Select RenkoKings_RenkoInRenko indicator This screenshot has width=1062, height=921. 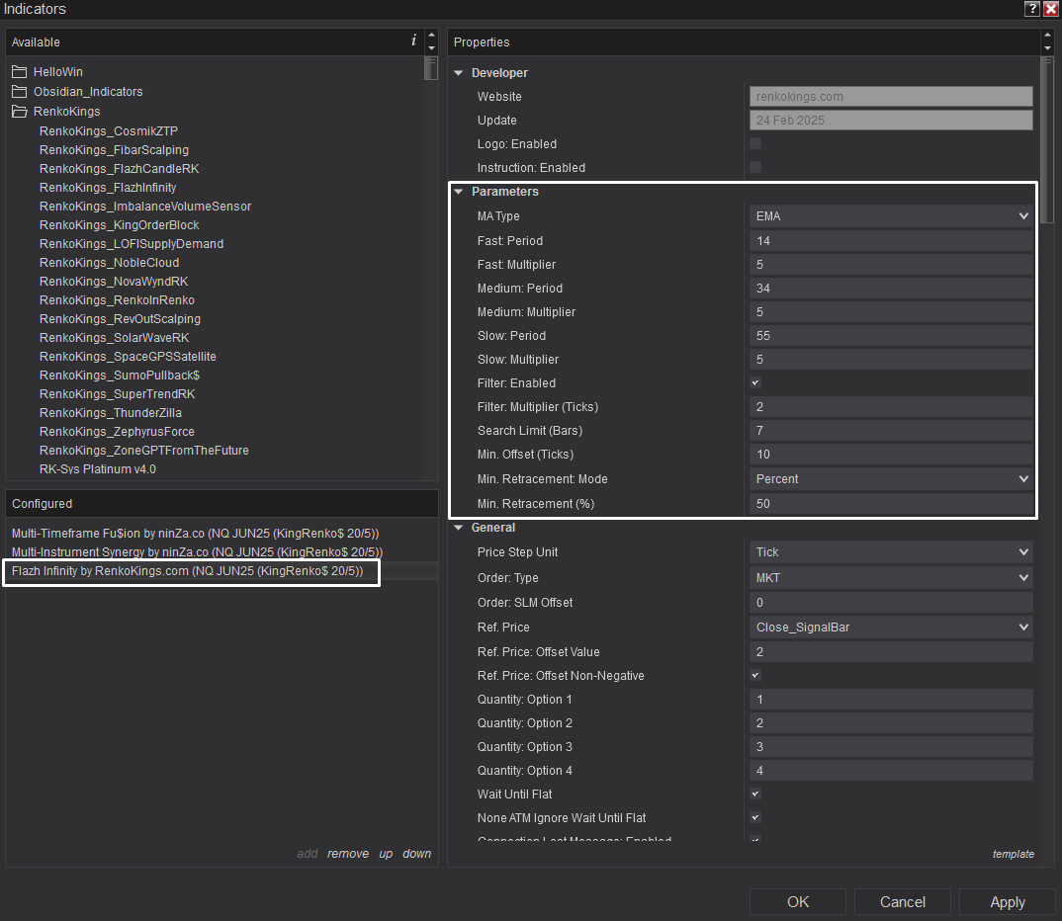pos(117,299)
